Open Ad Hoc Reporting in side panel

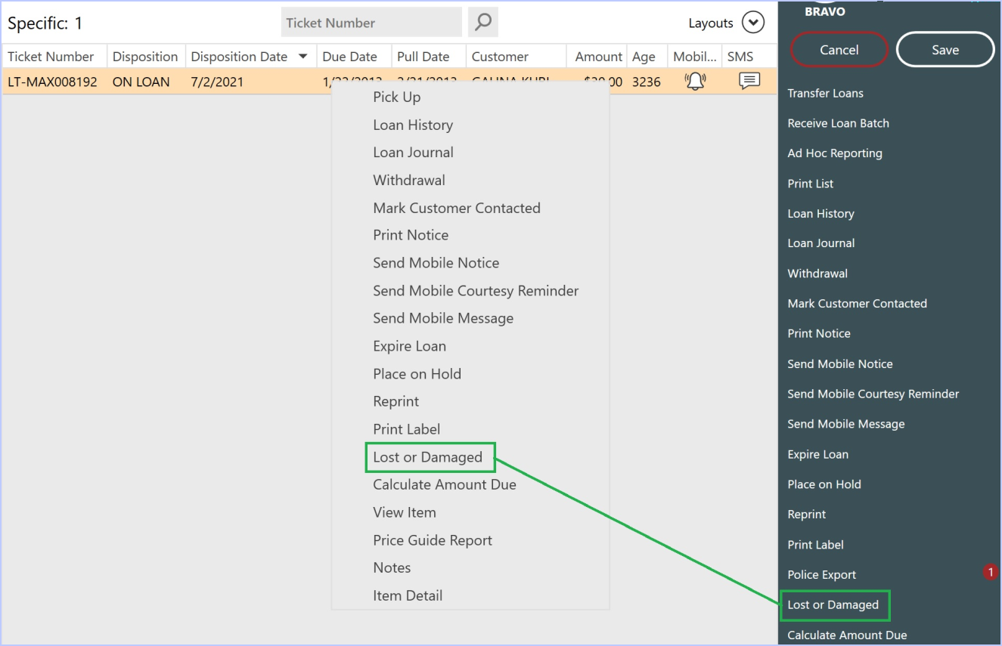[x=835, y=153]
